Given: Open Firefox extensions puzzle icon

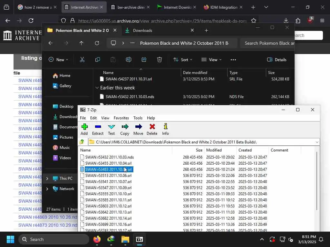Looking at the screenshot, I should point(298,21).
